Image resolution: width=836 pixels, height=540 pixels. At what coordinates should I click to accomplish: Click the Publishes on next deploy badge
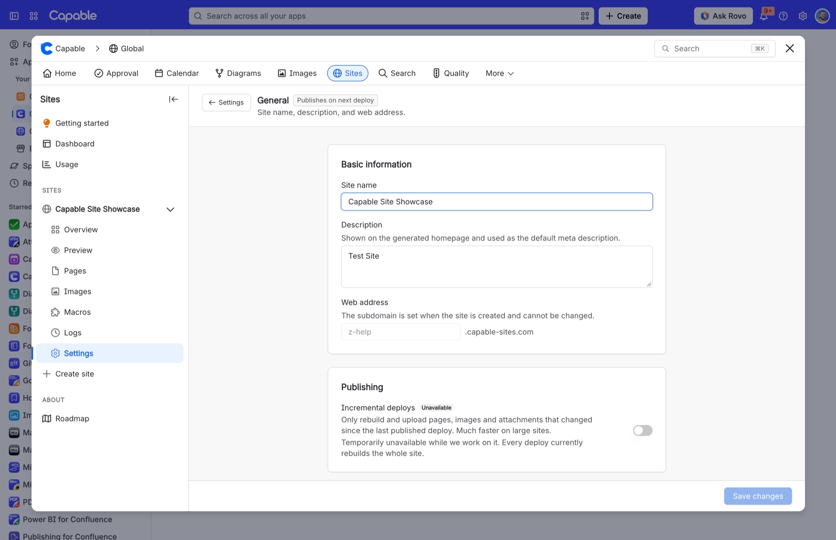(x=335, y=100)
